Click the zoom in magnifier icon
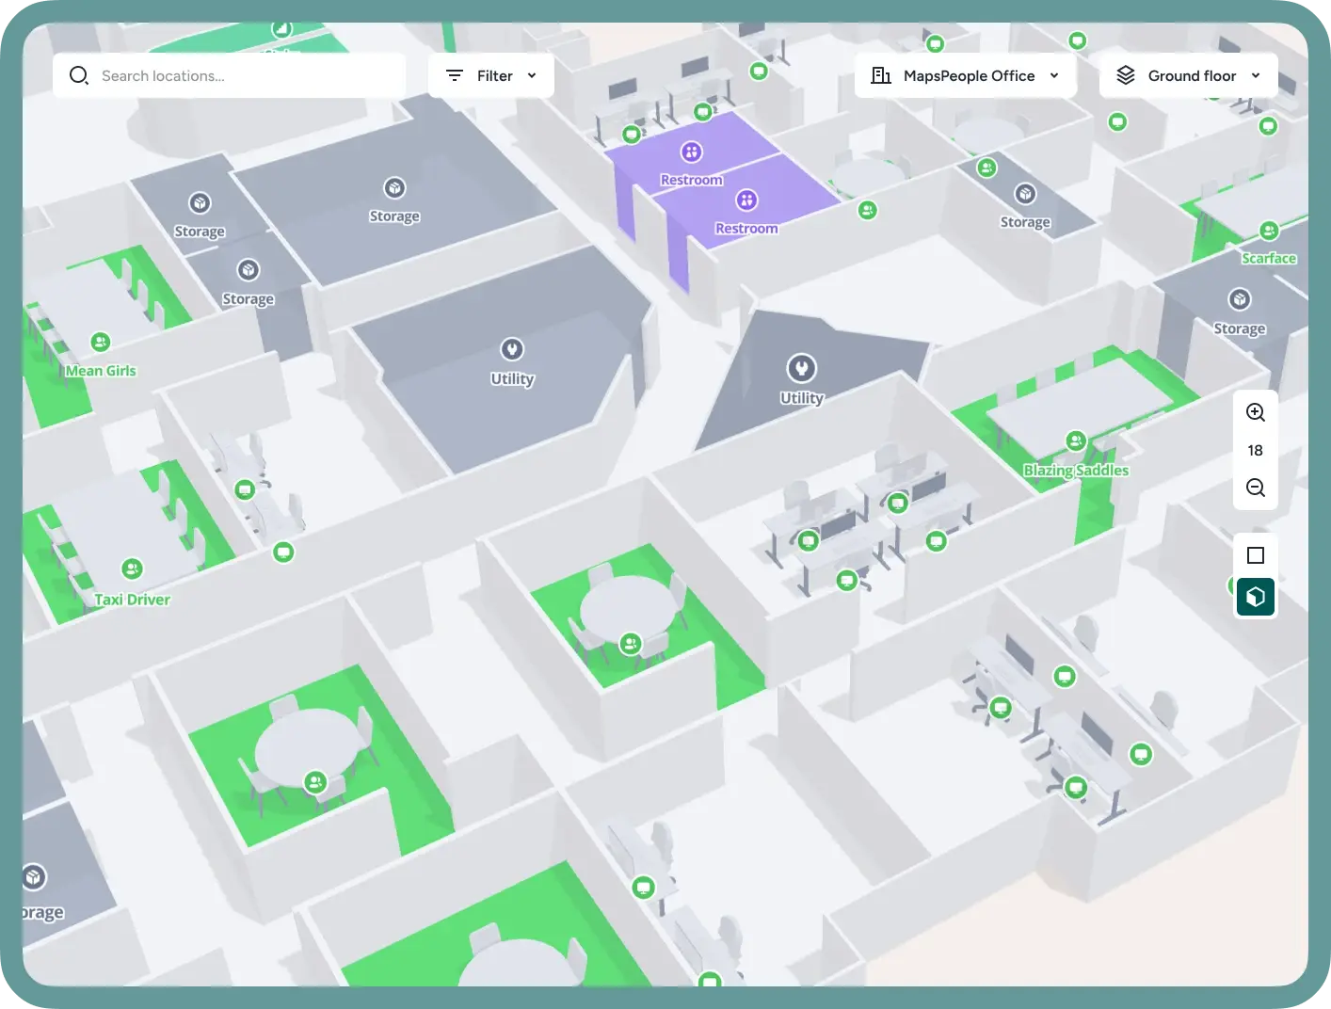Image resolution: width=1331 pixels, height=1009 pixels. click(x=1255, y=412)
